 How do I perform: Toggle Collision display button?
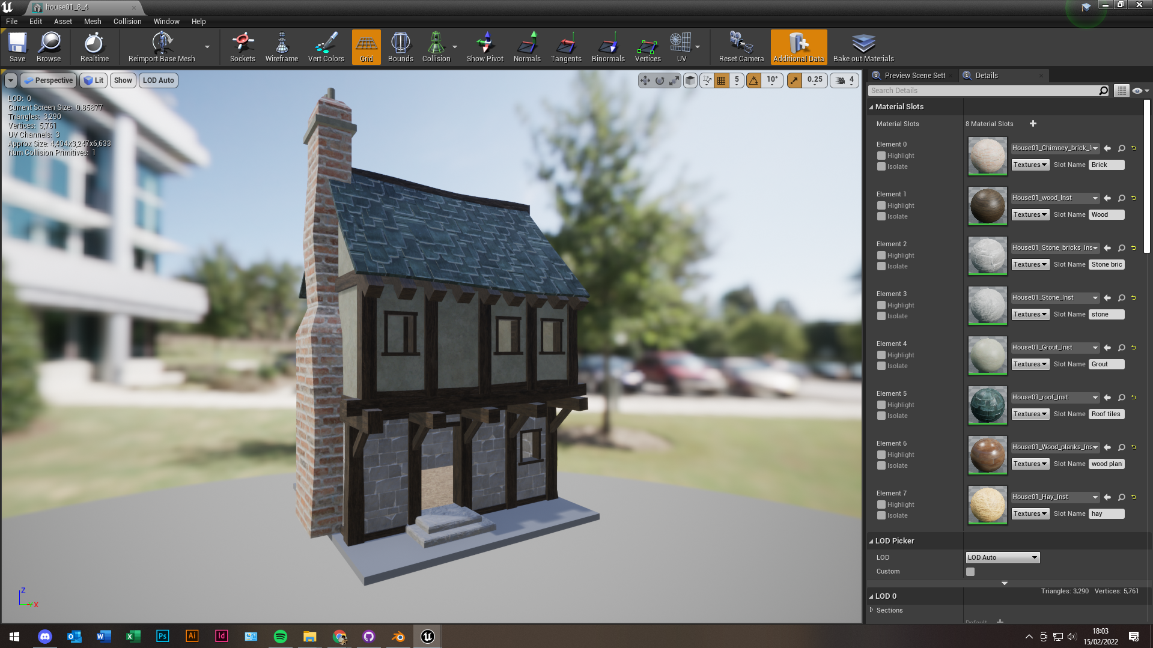coord(436,47)
